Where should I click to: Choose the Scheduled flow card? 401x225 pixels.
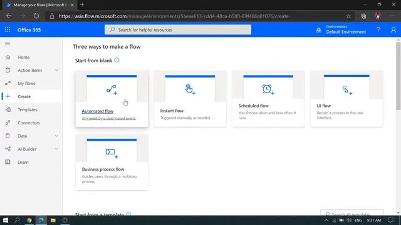268,99
